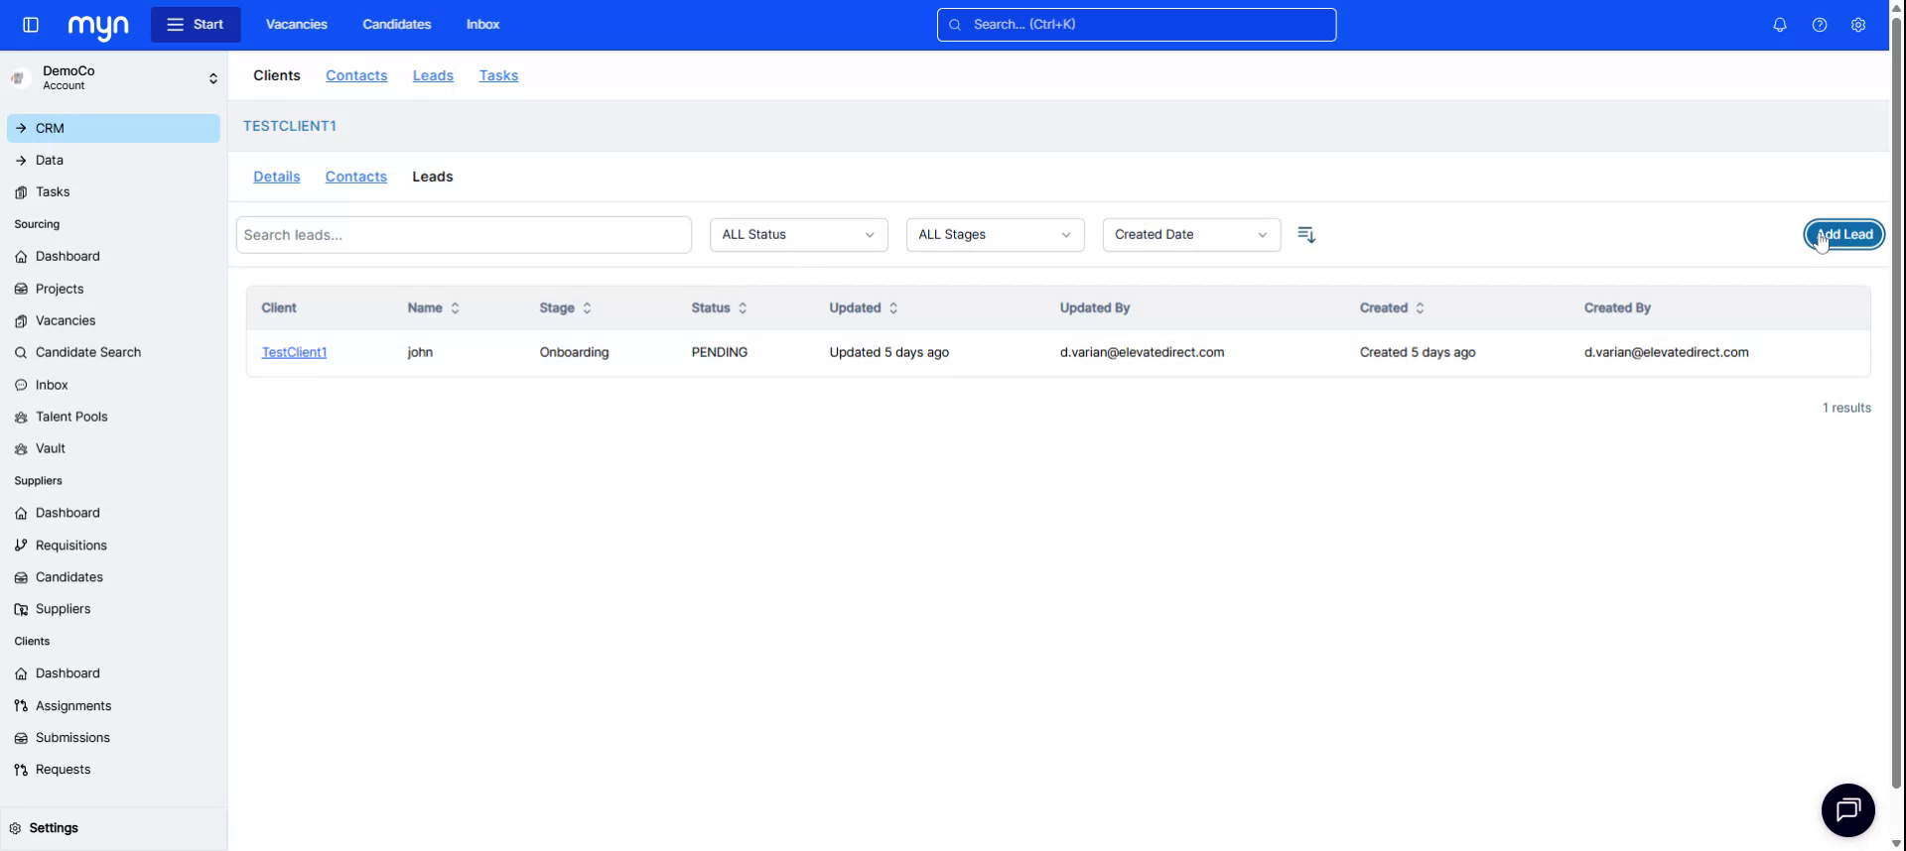This screenshot has height=851, width=1906.
Task: Open Talent Pools in sidebar
Action: pos(71,417)
